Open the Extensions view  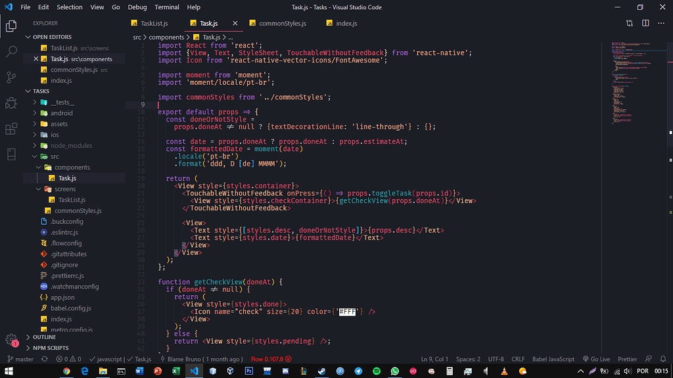tap(11, 128)
